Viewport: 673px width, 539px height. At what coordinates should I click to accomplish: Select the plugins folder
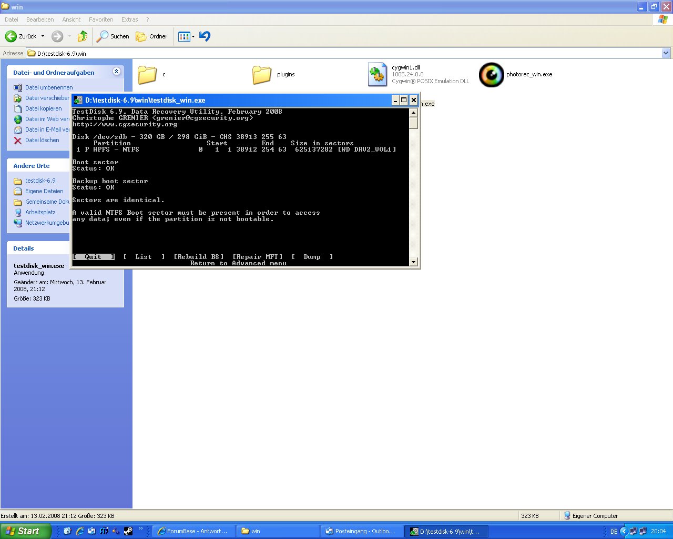(262, 74)
